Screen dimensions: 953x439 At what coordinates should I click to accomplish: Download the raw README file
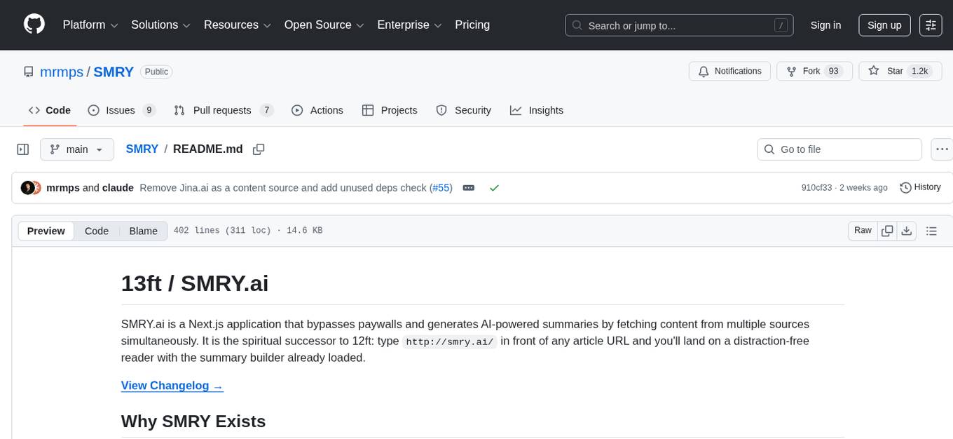tap(906, 231)
